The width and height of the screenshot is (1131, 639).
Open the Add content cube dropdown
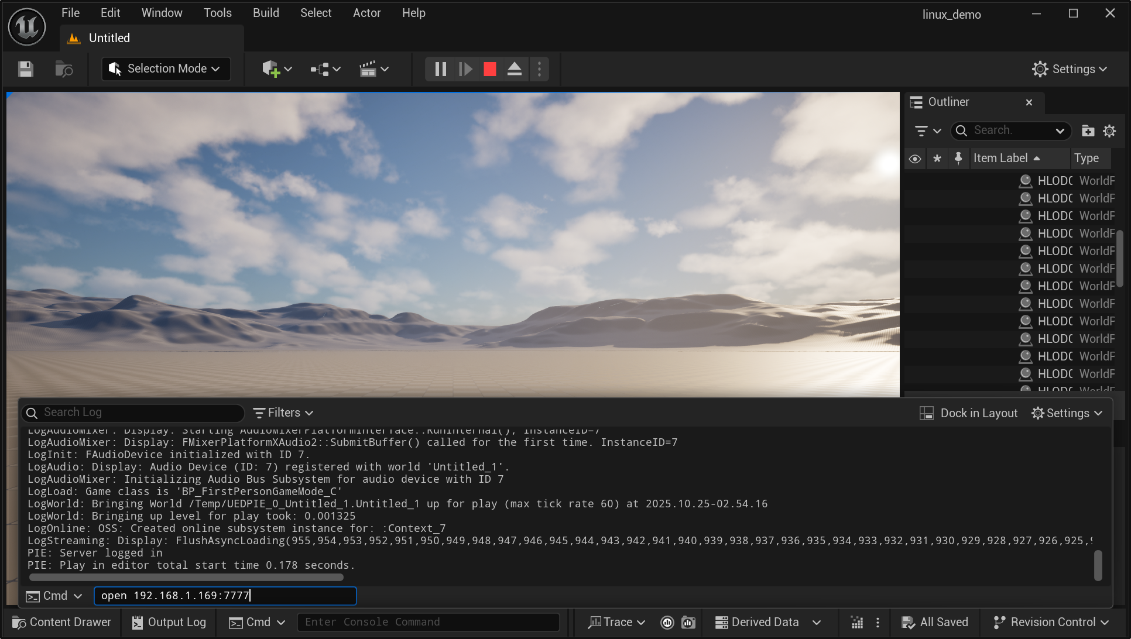pyautogui.click(x=276, y=69)
